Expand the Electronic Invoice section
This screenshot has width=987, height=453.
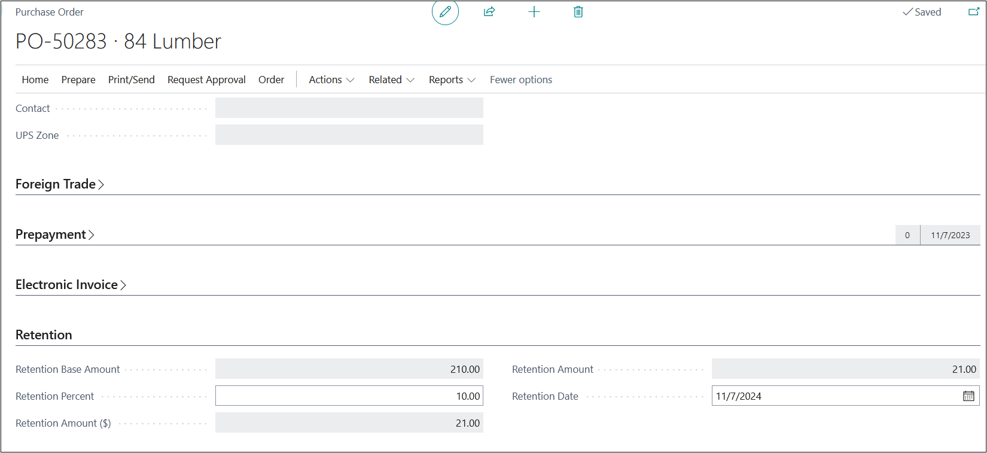[71, 285]
